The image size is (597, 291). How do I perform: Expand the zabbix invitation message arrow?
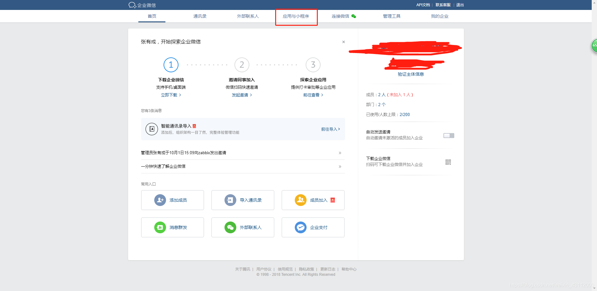click(340, 153)
